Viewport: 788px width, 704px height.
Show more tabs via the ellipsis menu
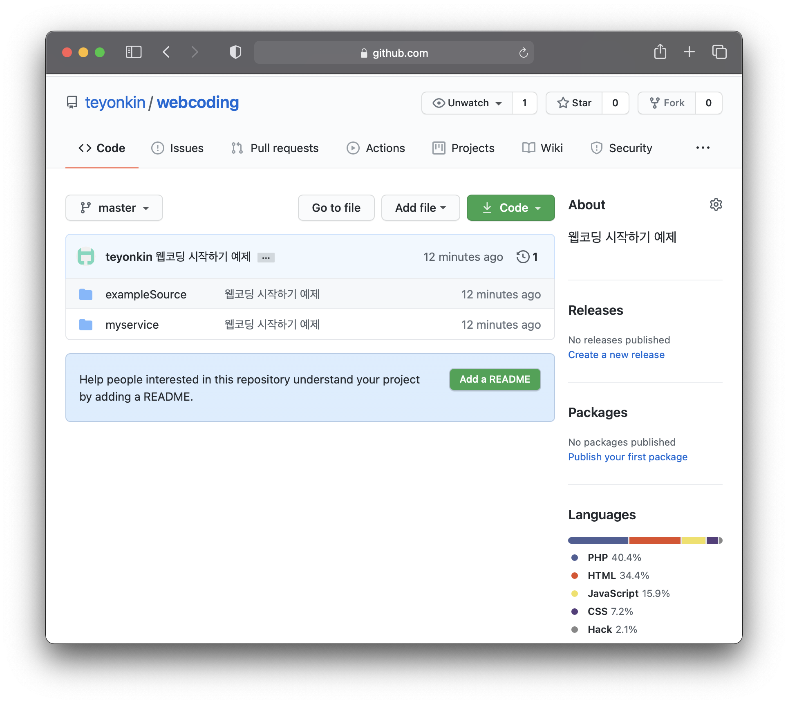[703, 148]
